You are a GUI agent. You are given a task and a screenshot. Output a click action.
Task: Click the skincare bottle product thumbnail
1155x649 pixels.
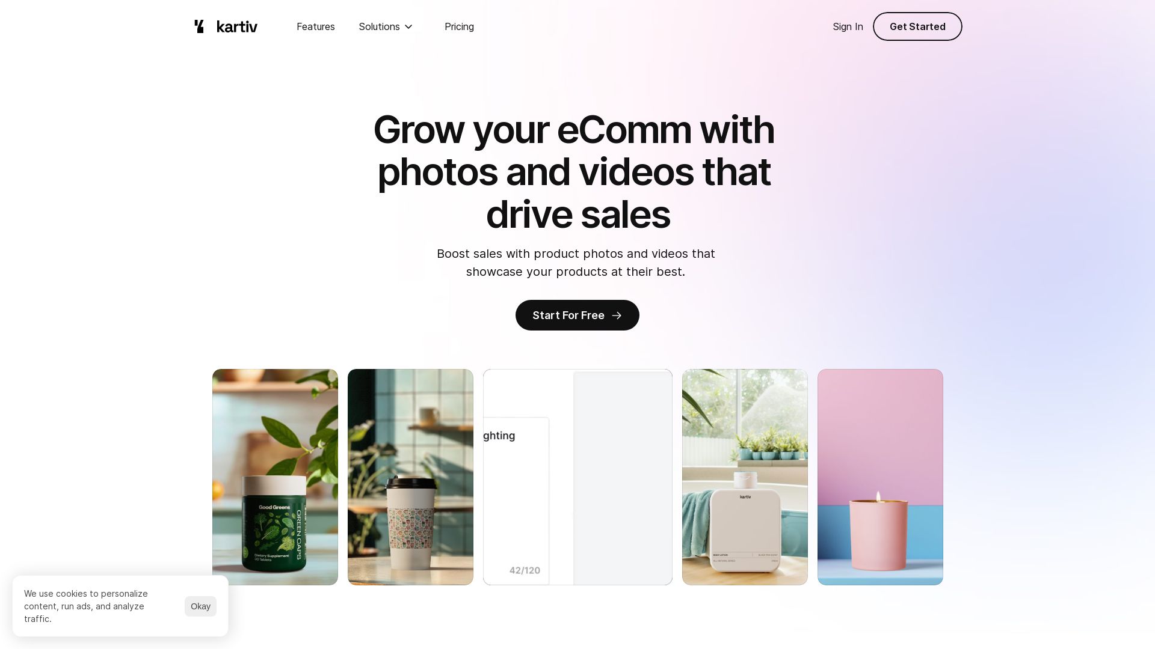[744, 477]
